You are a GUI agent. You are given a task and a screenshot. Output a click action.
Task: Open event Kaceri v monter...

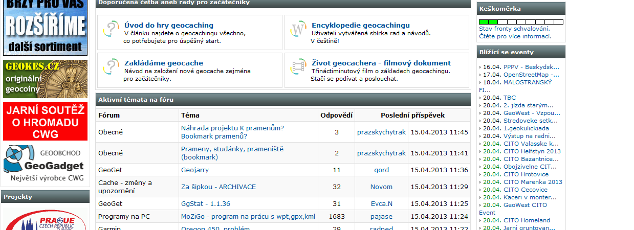coord(530,197)
